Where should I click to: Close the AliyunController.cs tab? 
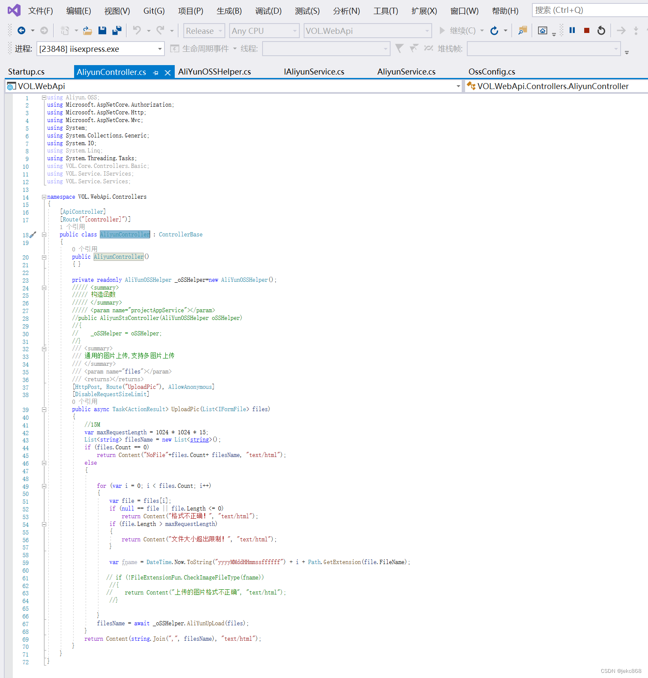(x=168, y=73)
